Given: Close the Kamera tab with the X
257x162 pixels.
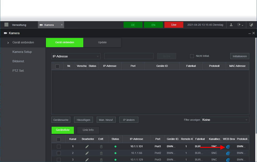Looking at the screenshot, I should [62, 25].
